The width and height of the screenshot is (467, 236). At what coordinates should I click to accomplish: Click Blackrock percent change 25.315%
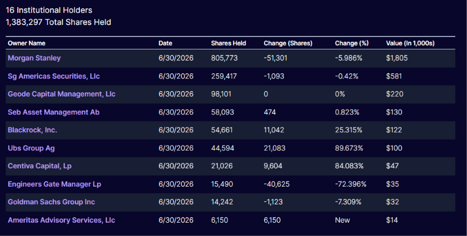click(x=348, y=130)
